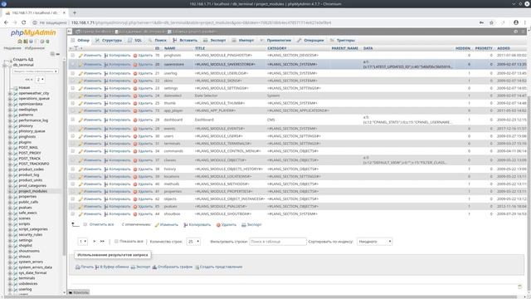Click the copy icon for row classes
This screenshot has height=299, width=531.
pos(106,160)
